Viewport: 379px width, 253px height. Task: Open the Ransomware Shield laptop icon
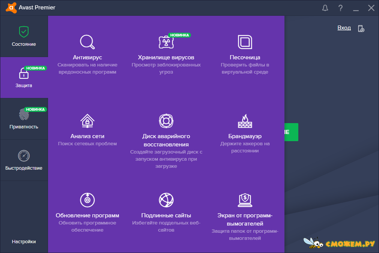[x=245, y=200]
